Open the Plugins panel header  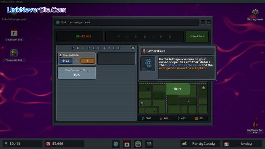pyautogui.click(x=144, y=36)
